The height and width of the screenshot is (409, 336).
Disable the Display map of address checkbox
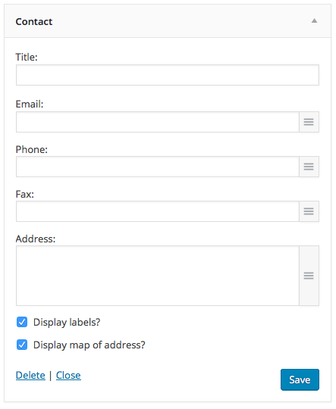(22, 345)
